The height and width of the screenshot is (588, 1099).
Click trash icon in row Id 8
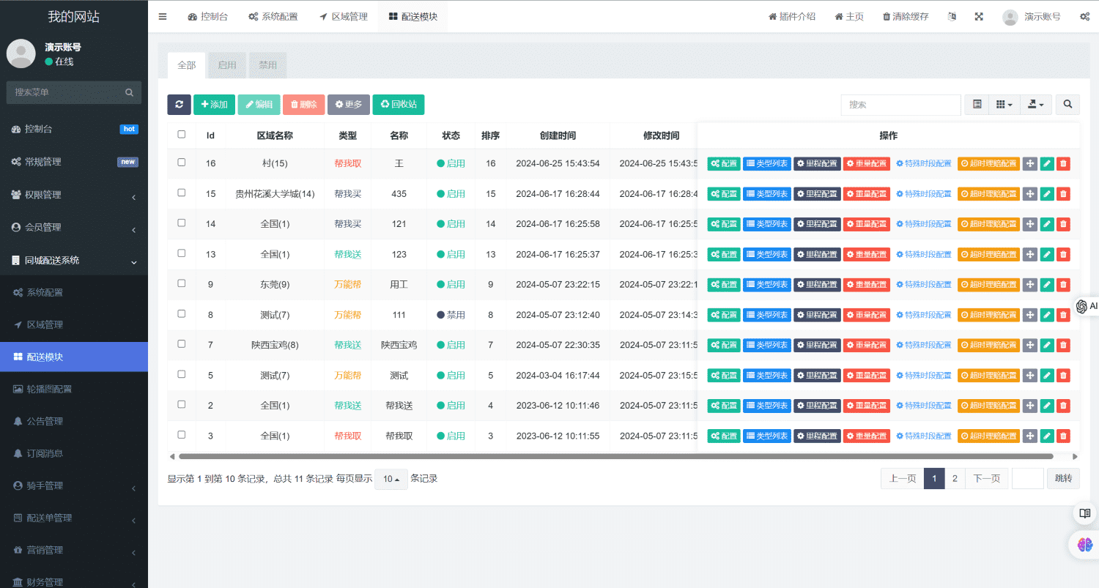click(x=1064, y=315)
